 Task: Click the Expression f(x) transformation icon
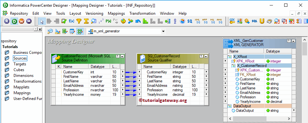71,21
